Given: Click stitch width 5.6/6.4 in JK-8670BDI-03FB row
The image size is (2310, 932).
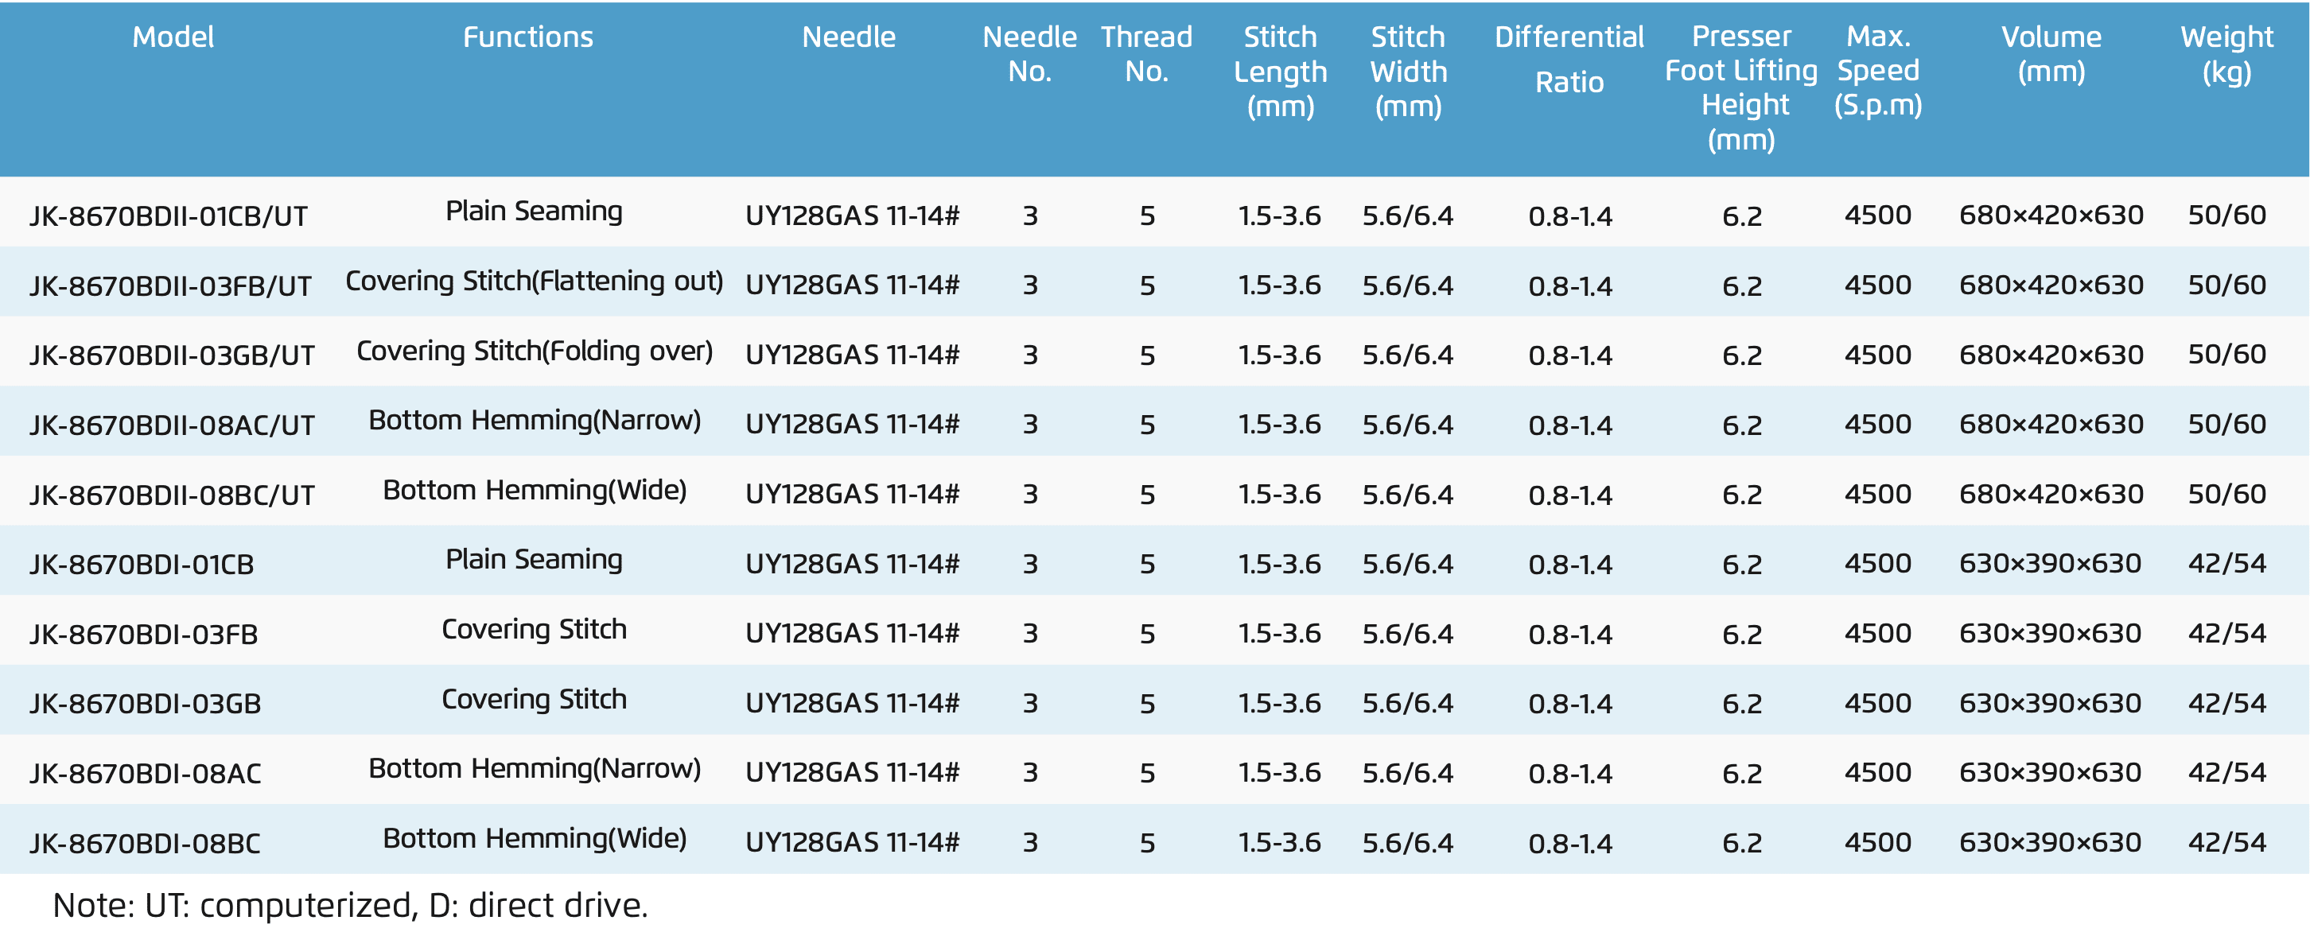Looking at the screenshot, I should 1408,635.
